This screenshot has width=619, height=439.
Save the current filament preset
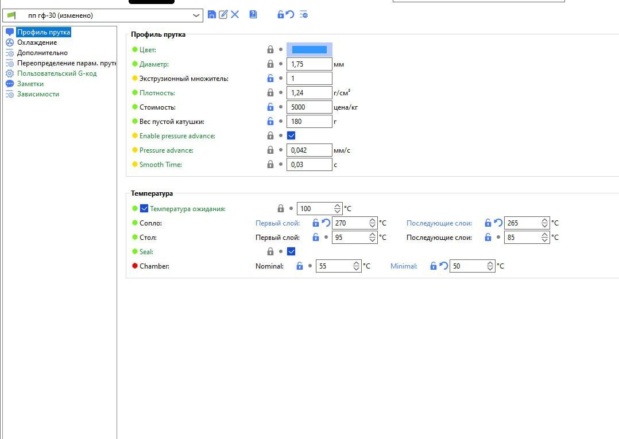pyautogui.click(x=212, y=14)
